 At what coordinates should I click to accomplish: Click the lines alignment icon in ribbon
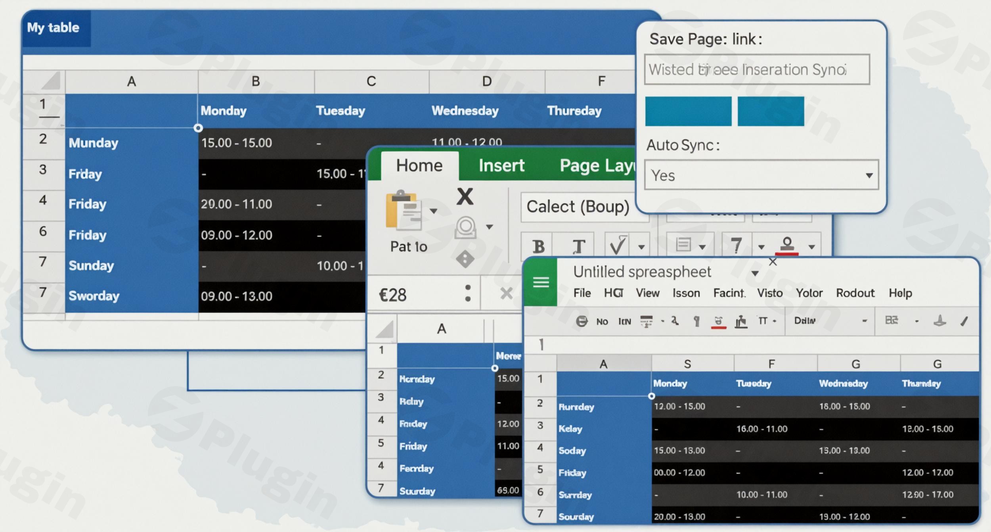(683, 244)
